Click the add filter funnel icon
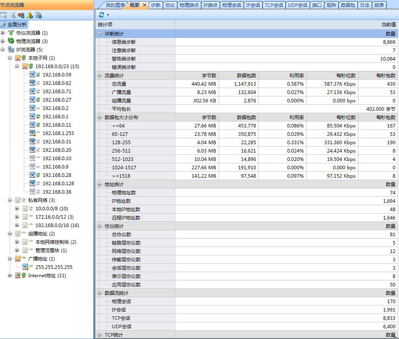The image size is (399, 339). click(x=12, y=16)
